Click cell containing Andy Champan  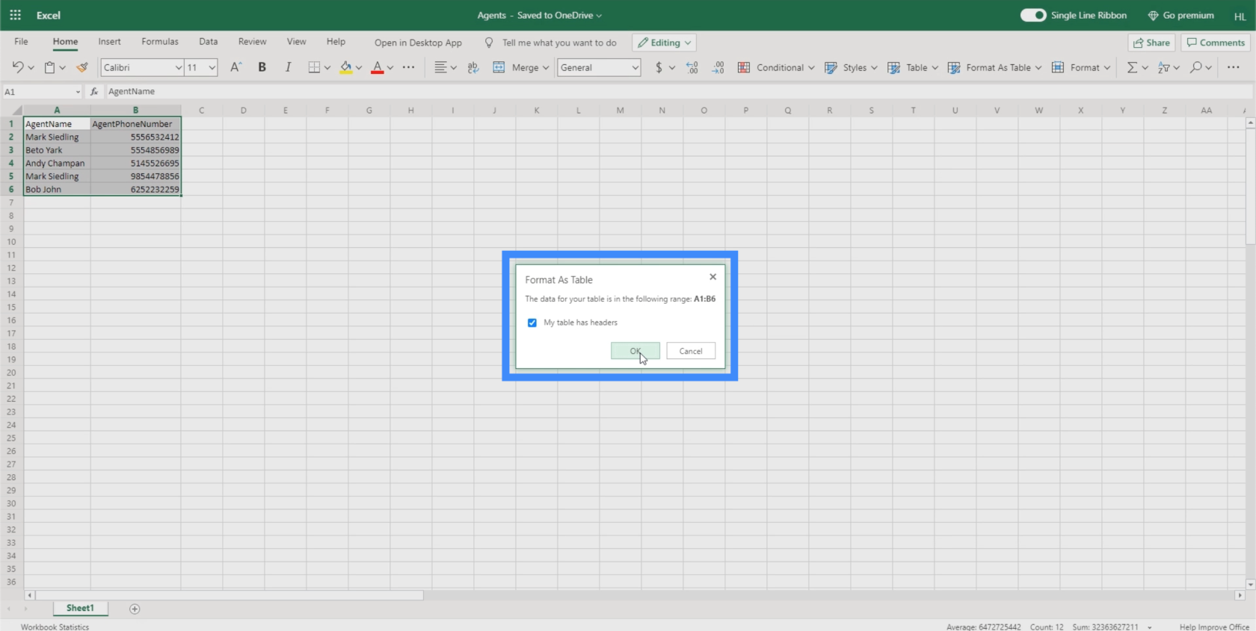pyautogui.click(x=57, y=163)
